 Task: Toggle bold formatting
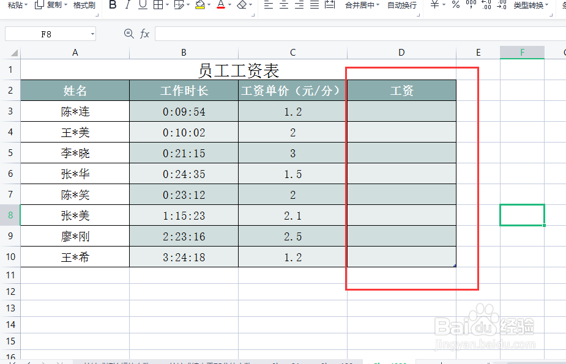pyautogui.click(x=112, y=7)
